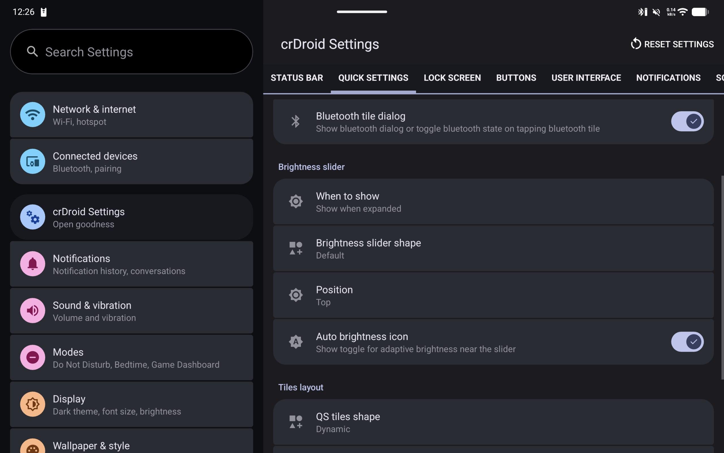Tap the Display brightness icon
The width and height of the screenshot is (724, 453).
pos(33,404)
